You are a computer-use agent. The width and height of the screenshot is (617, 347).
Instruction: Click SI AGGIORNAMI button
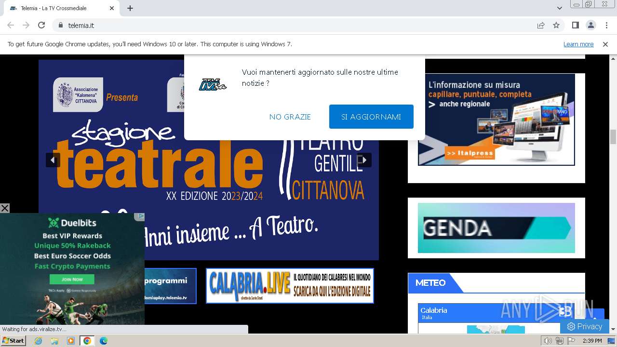pyautogui.click(x=371, y=117)
